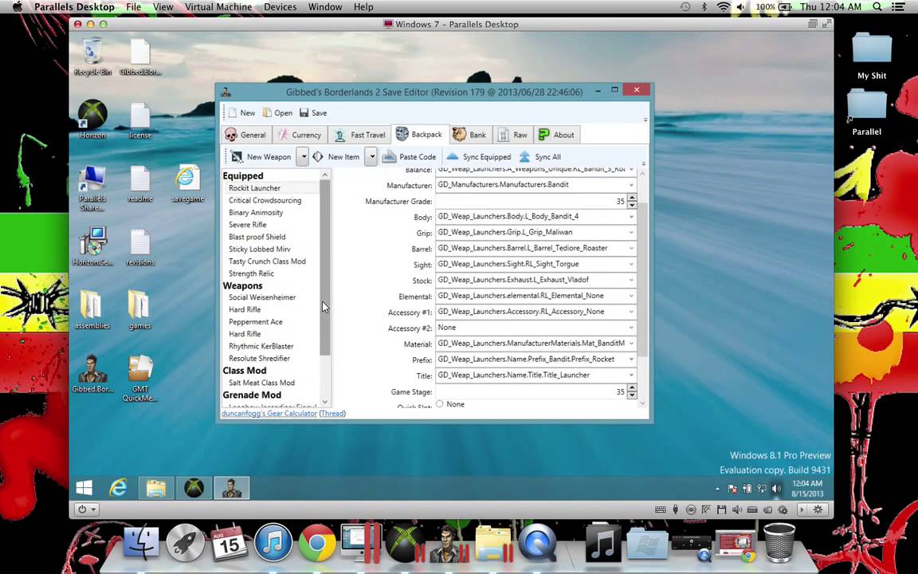918x574 pixels.
Task: Increase the Game Stage value
Action: pos(632,388)
